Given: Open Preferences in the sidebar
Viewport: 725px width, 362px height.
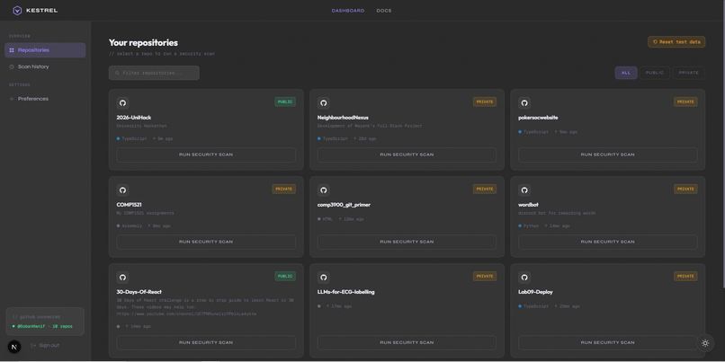Looking at the screenshot, I should [x=45, y=99].
